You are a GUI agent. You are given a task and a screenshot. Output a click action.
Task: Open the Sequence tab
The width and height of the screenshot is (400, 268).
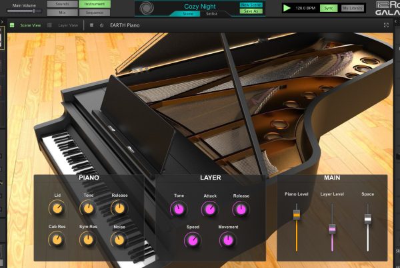pos(95,12)
